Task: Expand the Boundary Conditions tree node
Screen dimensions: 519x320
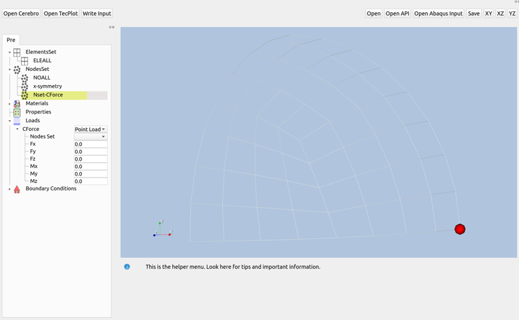Action: coord(9,189)
